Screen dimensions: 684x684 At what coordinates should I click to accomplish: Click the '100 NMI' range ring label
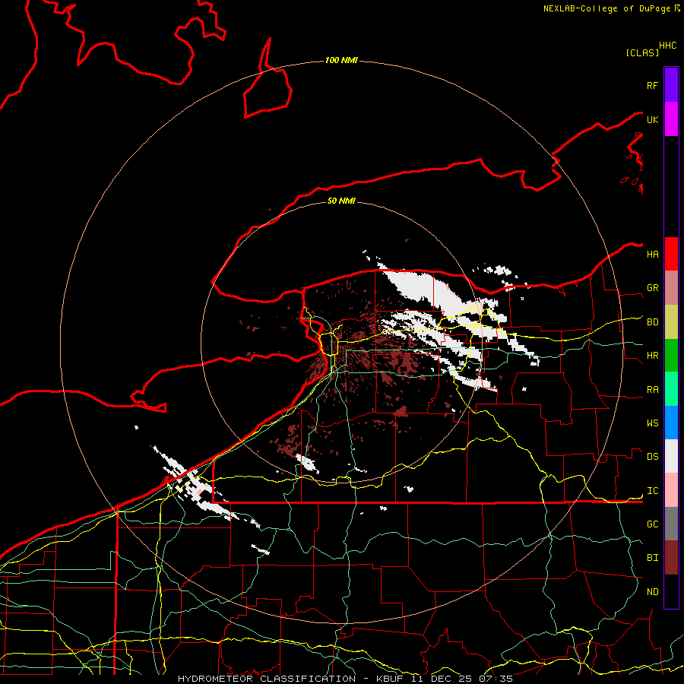coord(341,60)
